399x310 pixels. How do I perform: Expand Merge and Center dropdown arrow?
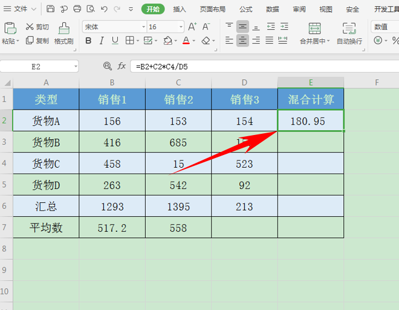328,41
